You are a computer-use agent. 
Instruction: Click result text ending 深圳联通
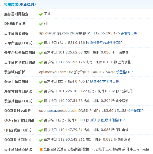coord(87,139)
